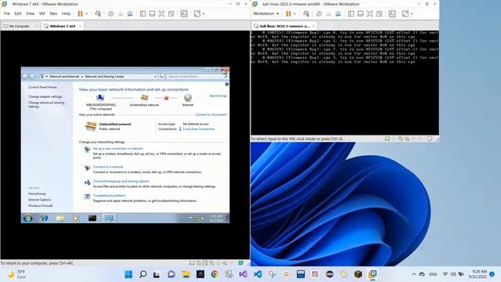
Task: Expand power options dropdown in Windows 7 VMware window
Action: pos(87,14)
